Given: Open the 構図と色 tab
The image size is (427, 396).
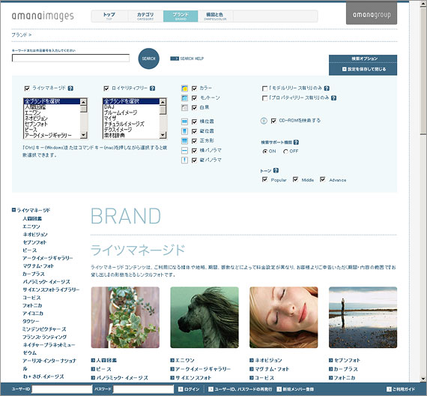Looking at the screenshot, I should point(215,16).
